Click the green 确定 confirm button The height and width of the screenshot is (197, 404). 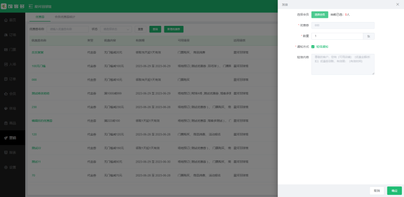394,191
